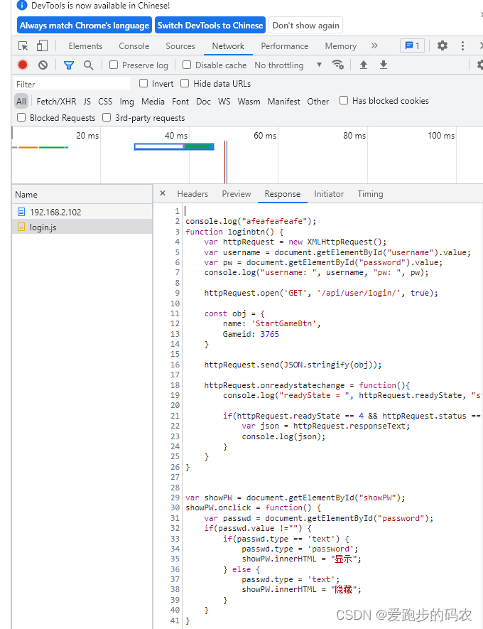Filter requests by Manifest type

(x=284, y=102)
